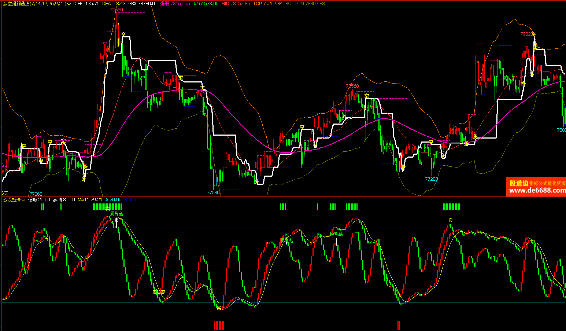This screenshot has height=331, width=566.
Task: Click the DIFF -125.76 value label
Action: [x=86, y=4]
